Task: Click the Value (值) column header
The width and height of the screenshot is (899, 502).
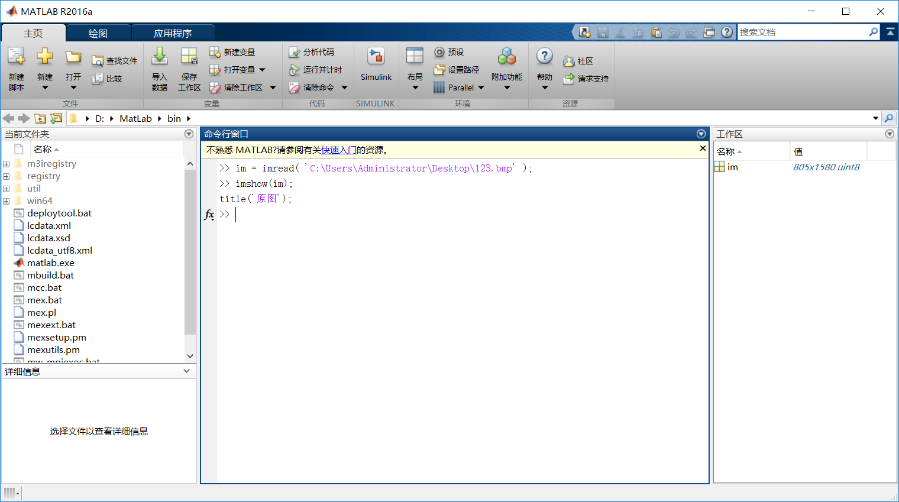Action: (x=828, y=151)
